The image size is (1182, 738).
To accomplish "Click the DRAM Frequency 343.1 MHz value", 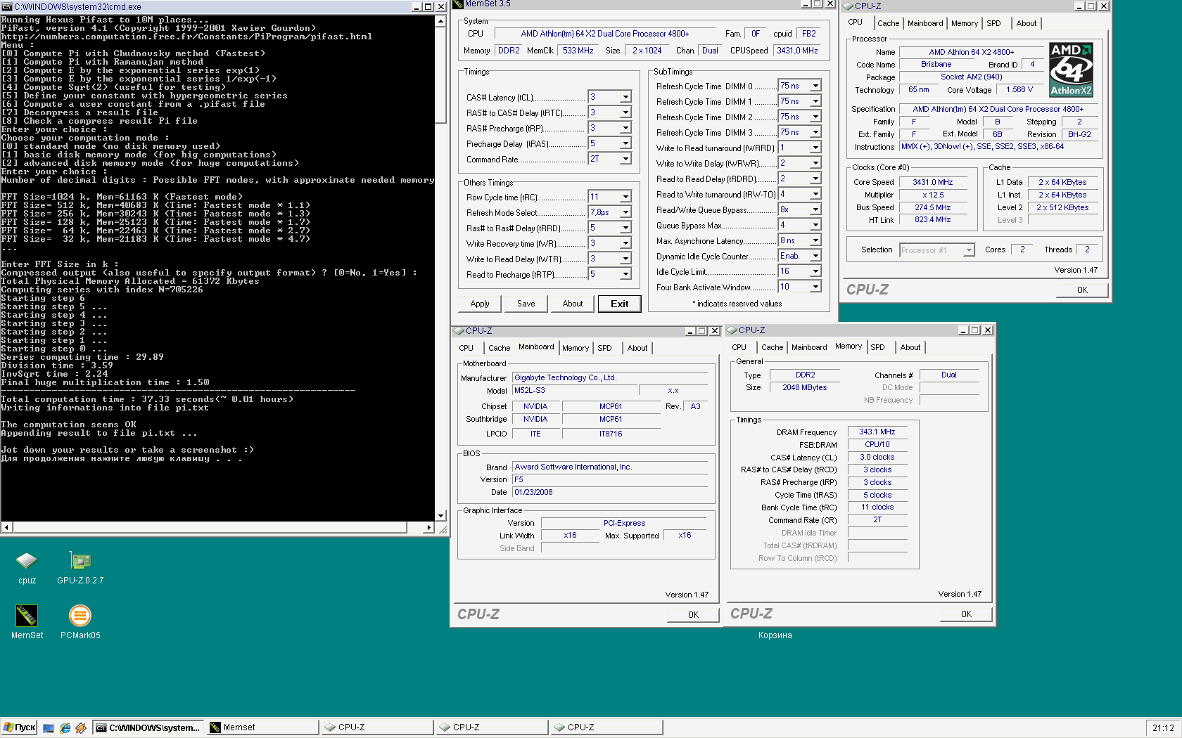I will 877,432.
